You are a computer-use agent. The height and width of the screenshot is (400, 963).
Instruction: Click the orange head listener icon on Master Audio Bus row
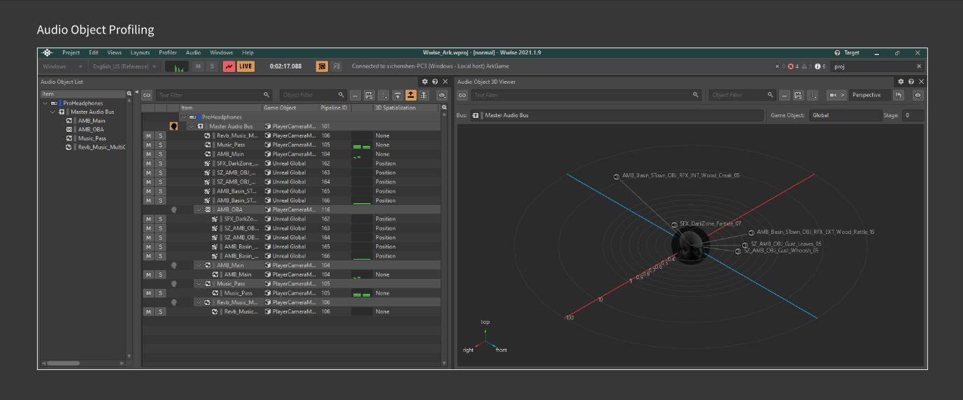pyautogui.click(x=173, y=126)
